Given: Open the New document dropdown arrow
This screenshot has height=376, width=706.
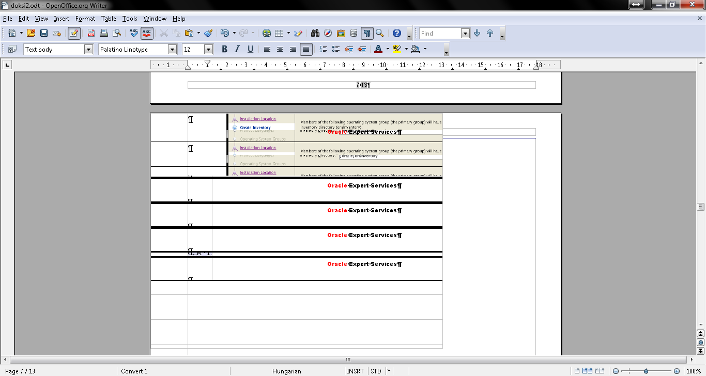Looking at the screenshot, I should click(x=21, y=33).
